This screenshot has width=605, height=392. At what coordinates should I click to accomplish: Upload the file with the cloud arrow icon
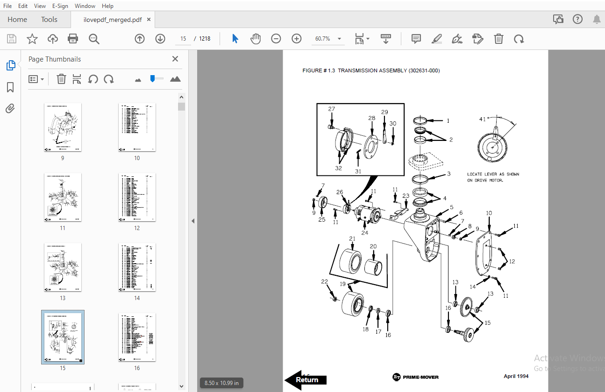[x=53, y=39]
